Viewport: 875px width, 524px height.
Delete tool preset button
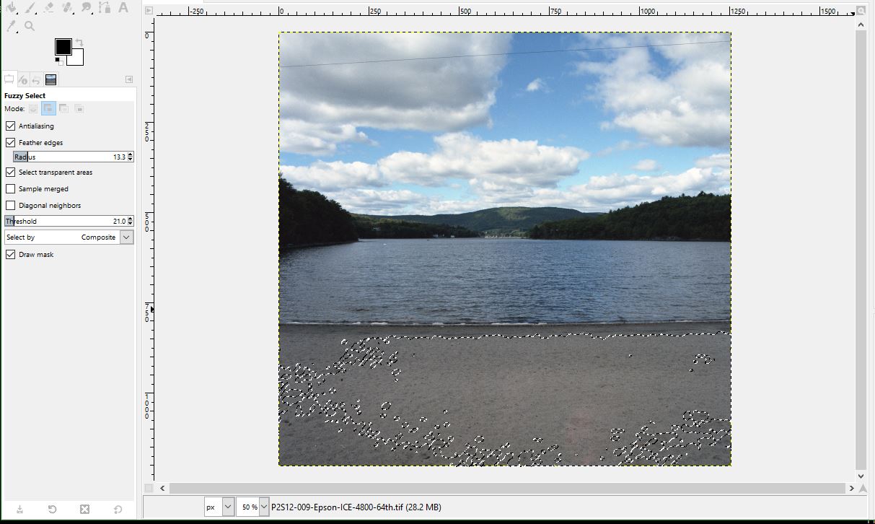(x=85, y=509)
